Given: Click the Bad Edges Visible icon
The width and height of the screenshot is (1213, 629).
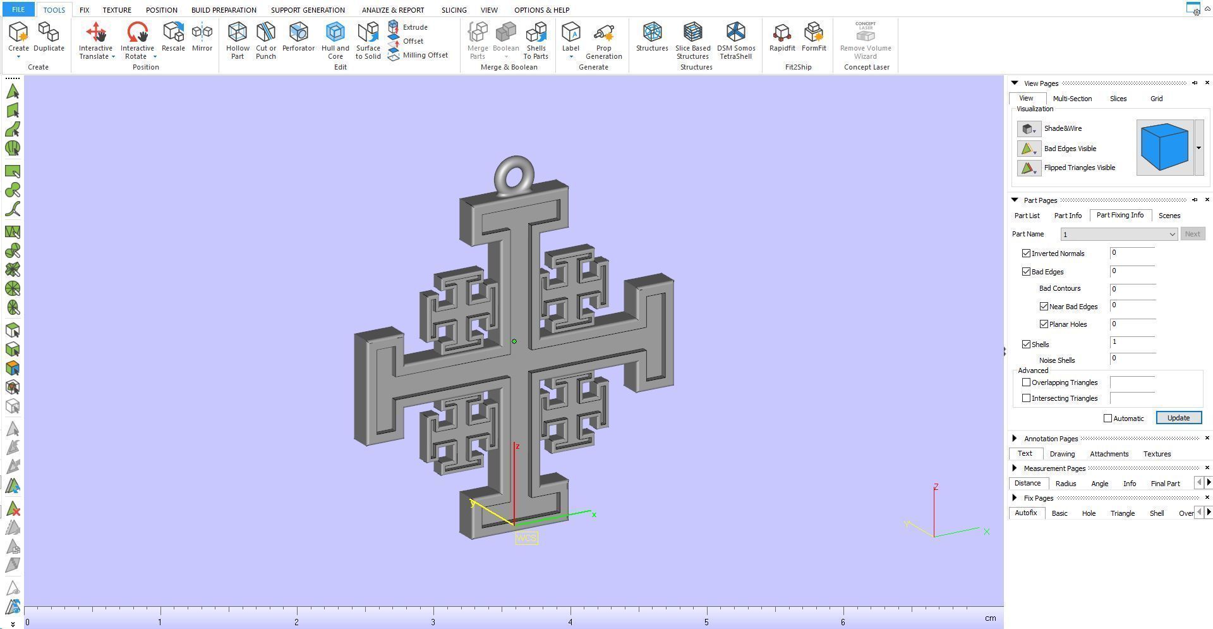Looking at the screenshot, I should pyautogui.click(x=1029, y=149).
